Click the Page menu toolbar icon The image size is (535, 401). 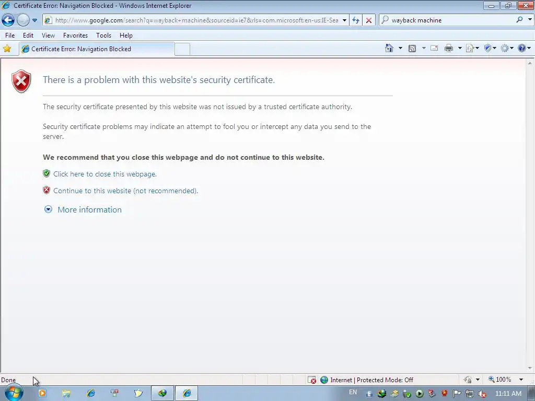point(470,49)
